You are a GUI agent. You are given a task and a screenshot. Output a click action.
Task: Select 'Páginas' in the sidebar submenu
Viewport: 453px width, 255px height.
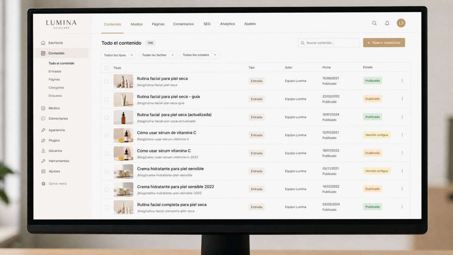54,80
